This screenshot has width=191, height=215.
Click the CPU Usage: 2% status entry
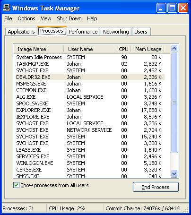tap(67, 208)
